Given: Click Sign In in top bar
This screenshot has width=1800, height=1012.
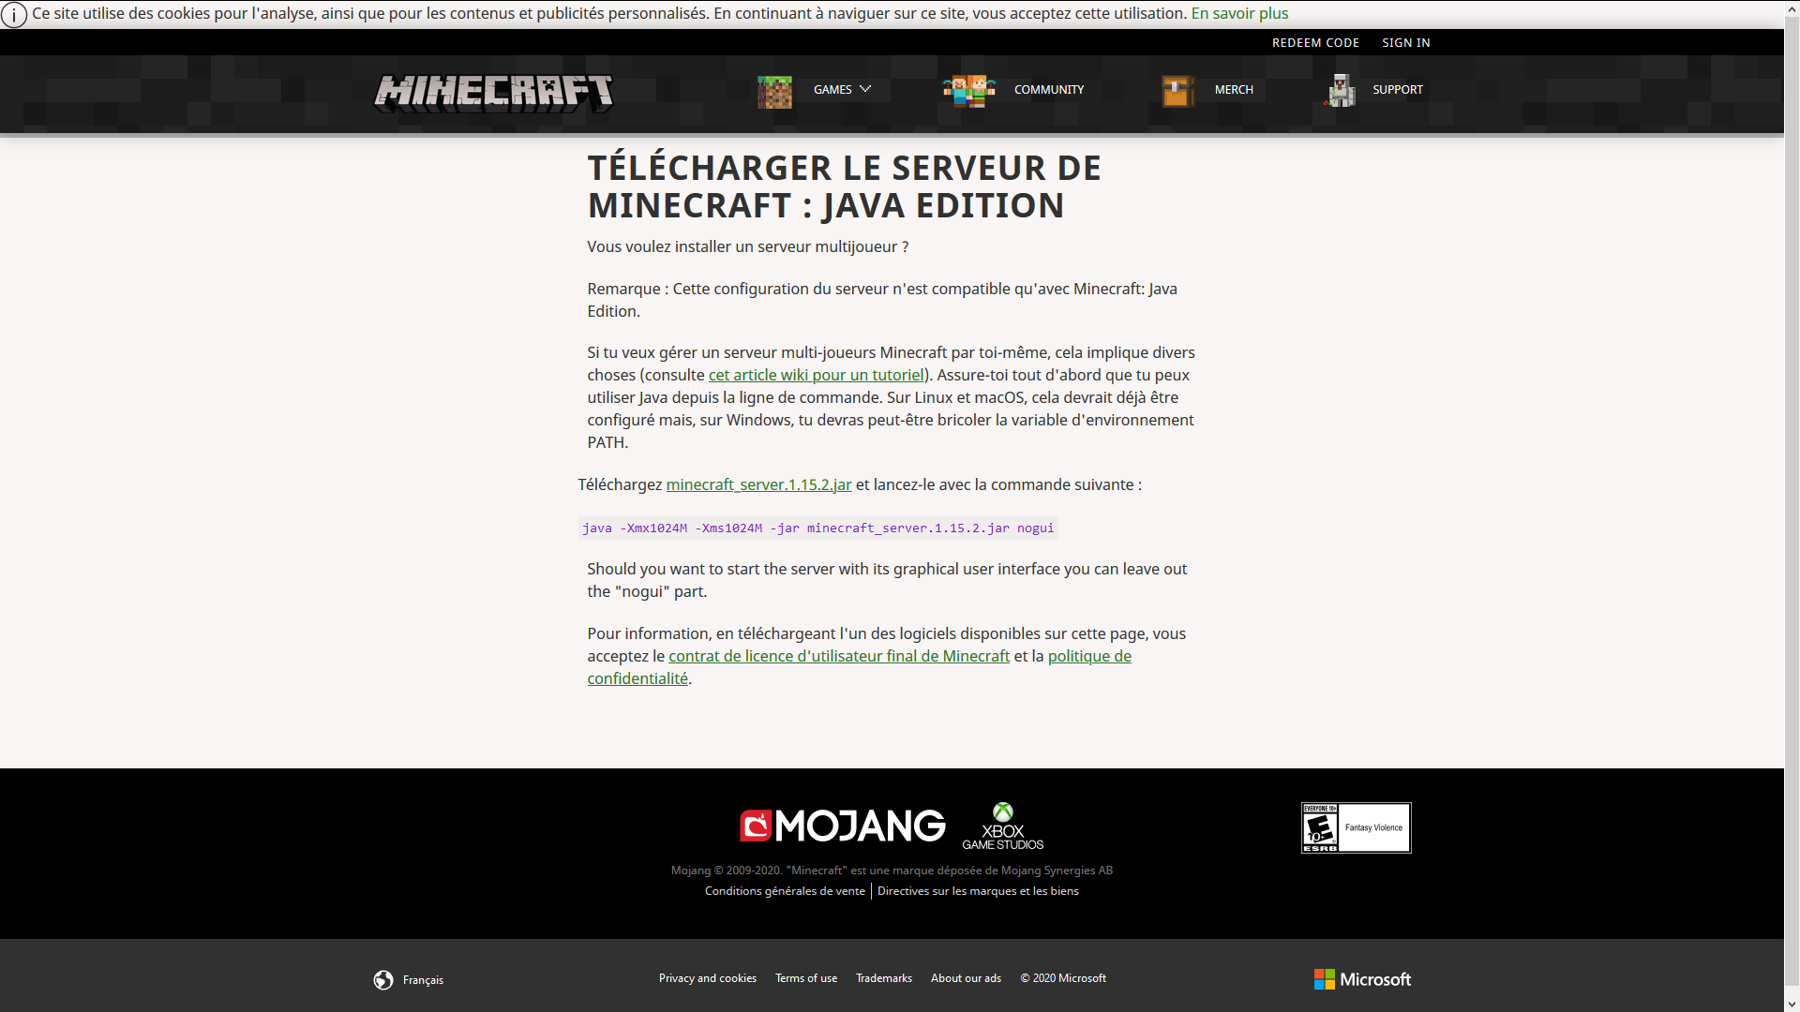Looking at the screenshot, I should [1405, 43].
